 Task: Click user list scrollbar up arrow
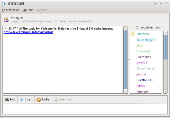[x=165, y=33]
